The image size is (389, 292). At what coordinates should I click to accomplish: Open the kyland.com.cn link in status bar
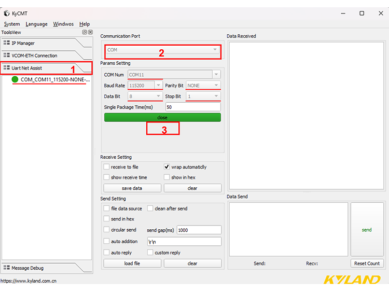coord(29,281)
